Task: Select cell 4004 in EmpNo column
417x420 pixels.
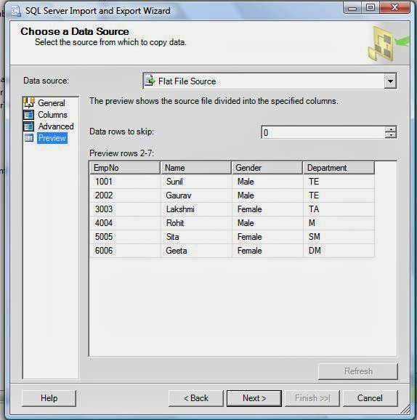Action: tap(126, 223)
